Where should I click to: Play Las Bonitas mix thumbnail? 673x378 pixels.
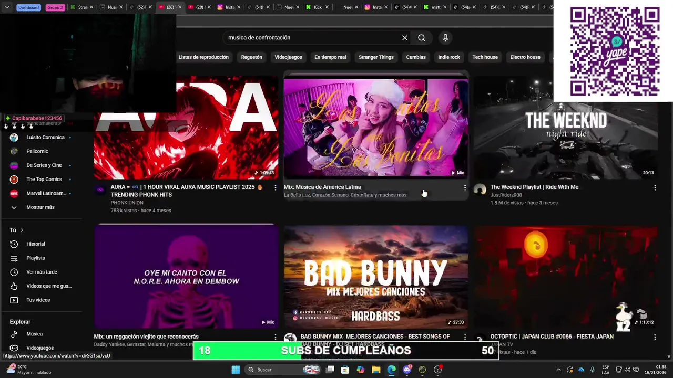click(x=376, y=128)
